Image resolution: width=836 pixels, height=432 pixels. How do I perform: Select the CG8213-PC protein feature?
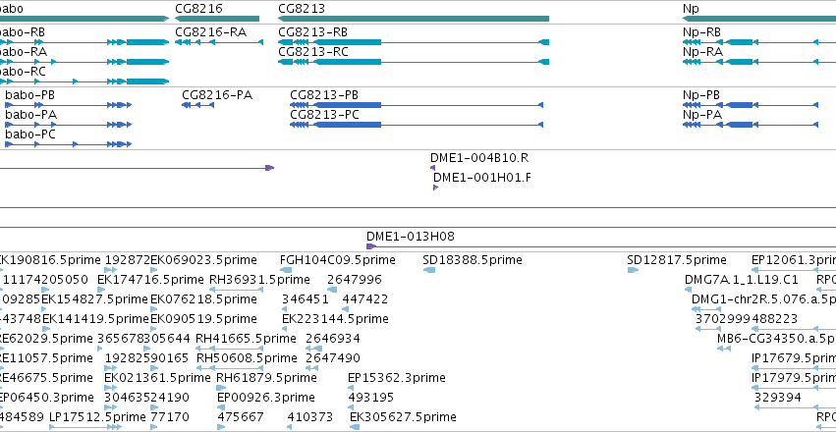coord(417,125)
